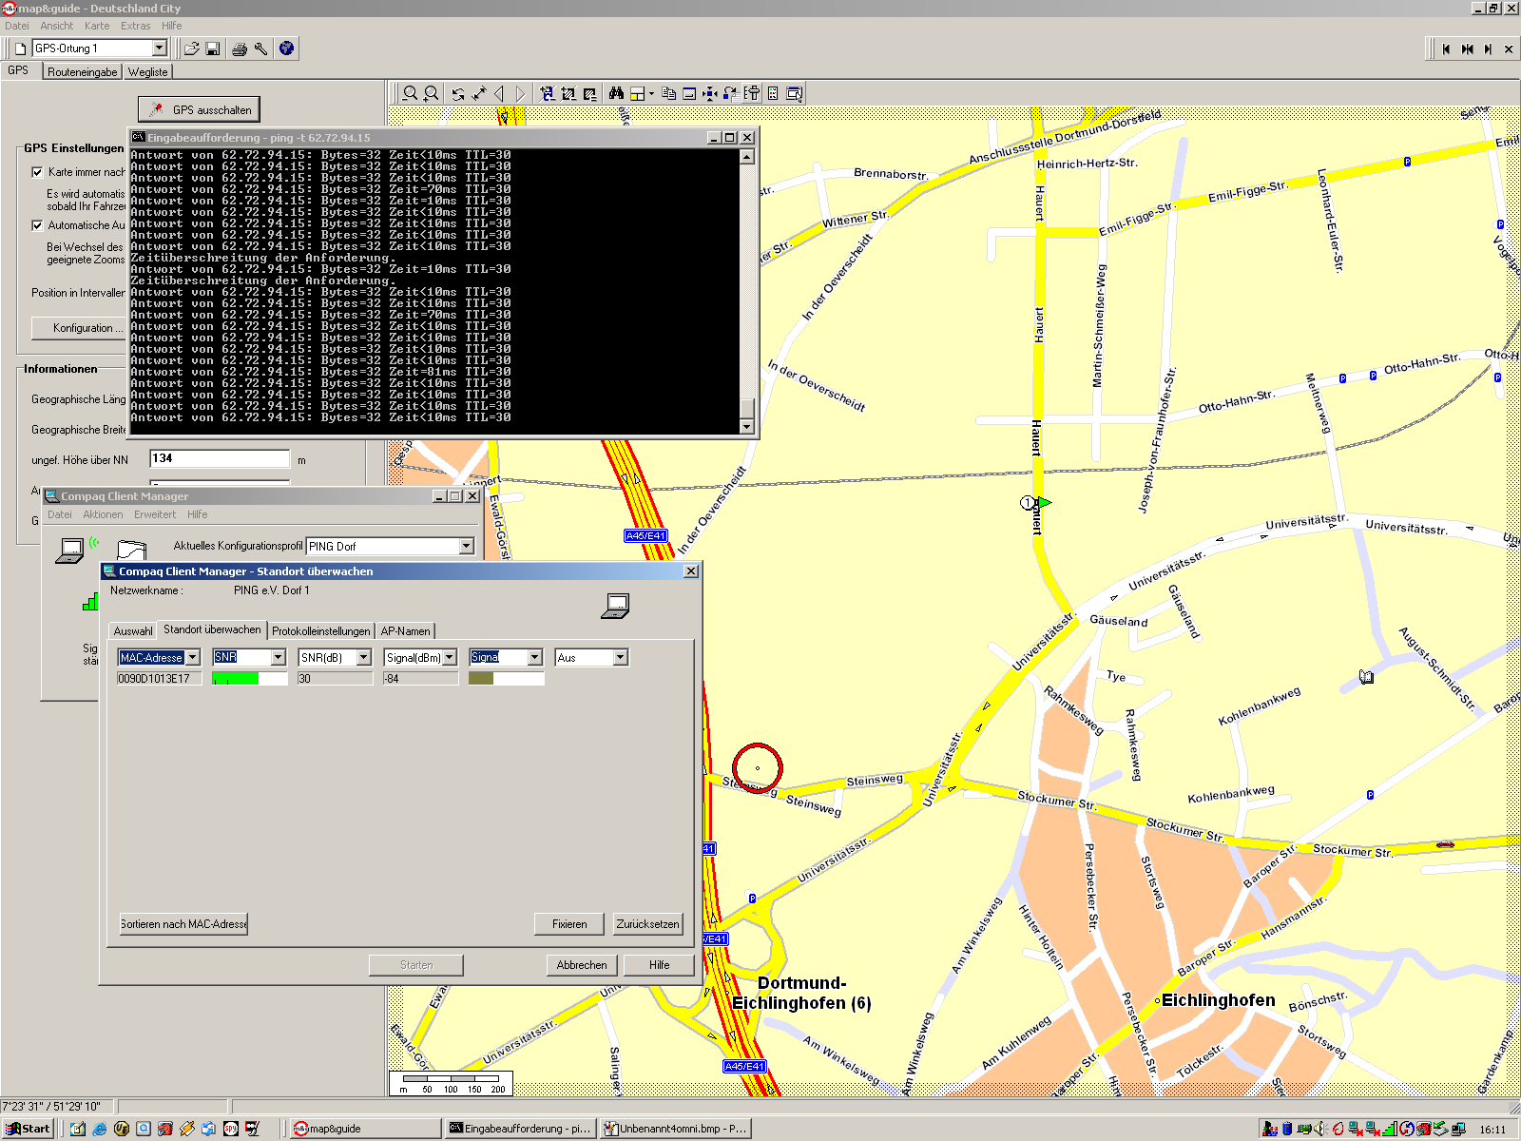Toggle 'Karte immer nach' checkbox
1521x1141 pixels.
[x=37, y=172]
